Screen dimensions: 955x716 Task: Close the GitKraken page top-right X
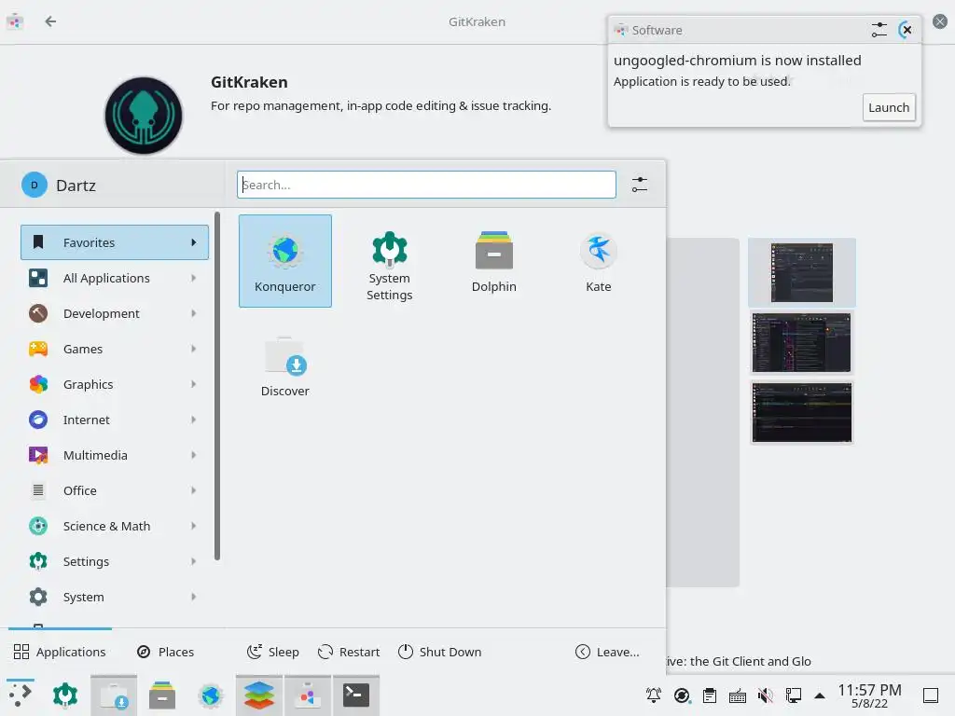coord(940,21)
